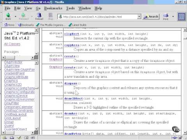The image size is (187, 140).
Task: Click the page proxy icon in URL bar
Action: 60,17
